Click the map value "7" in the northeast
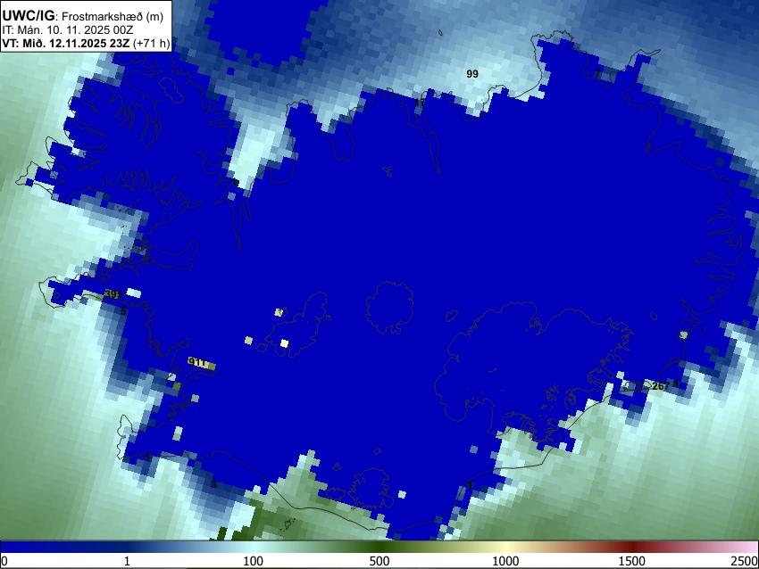This screenshot has width=759, height=569. click(597, 74)
